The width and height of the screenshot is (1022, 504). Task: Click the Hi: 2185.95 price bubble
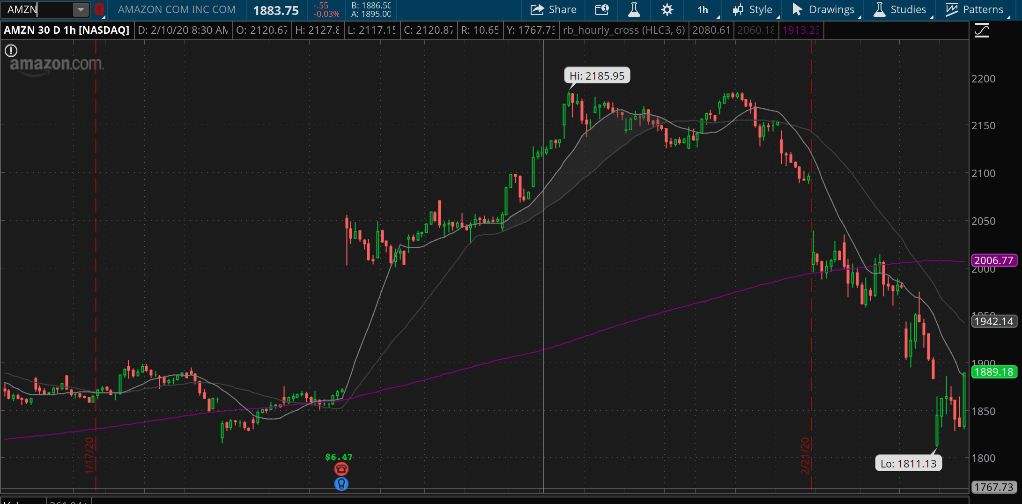[597, 75]
